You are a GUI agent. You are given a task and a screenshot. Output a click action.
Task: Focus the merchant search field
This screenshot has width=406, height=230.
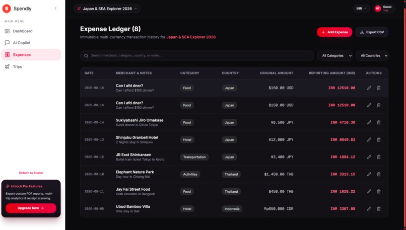point(197,56)
